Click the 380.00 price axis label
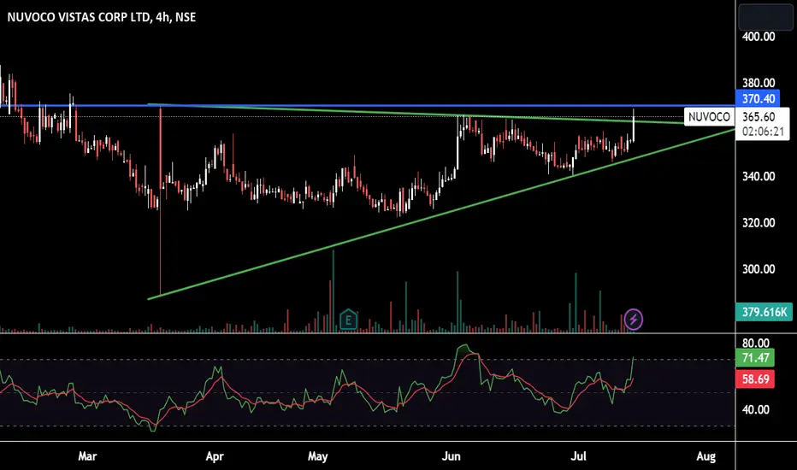 point(759,83)
